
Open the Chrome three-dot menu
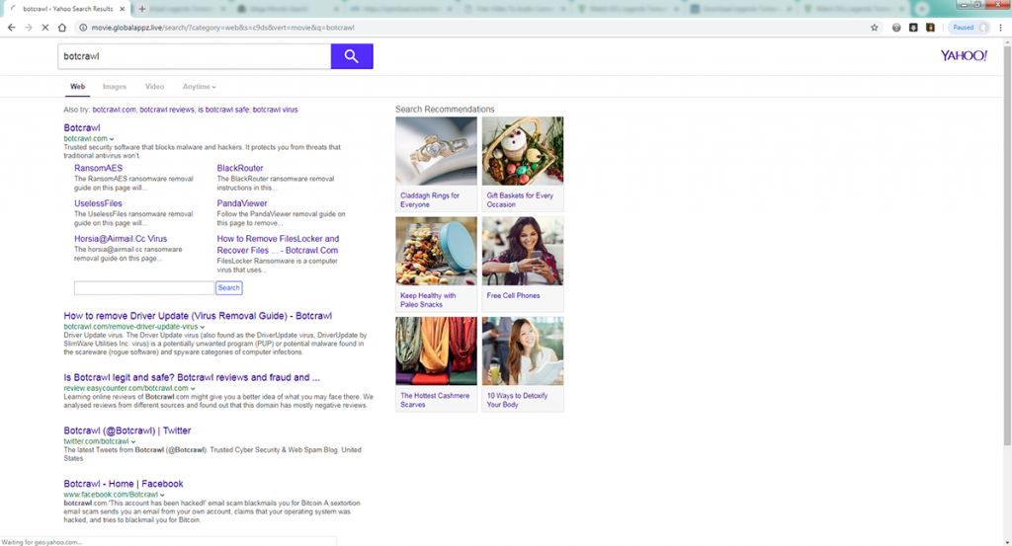coord(1000,28)
